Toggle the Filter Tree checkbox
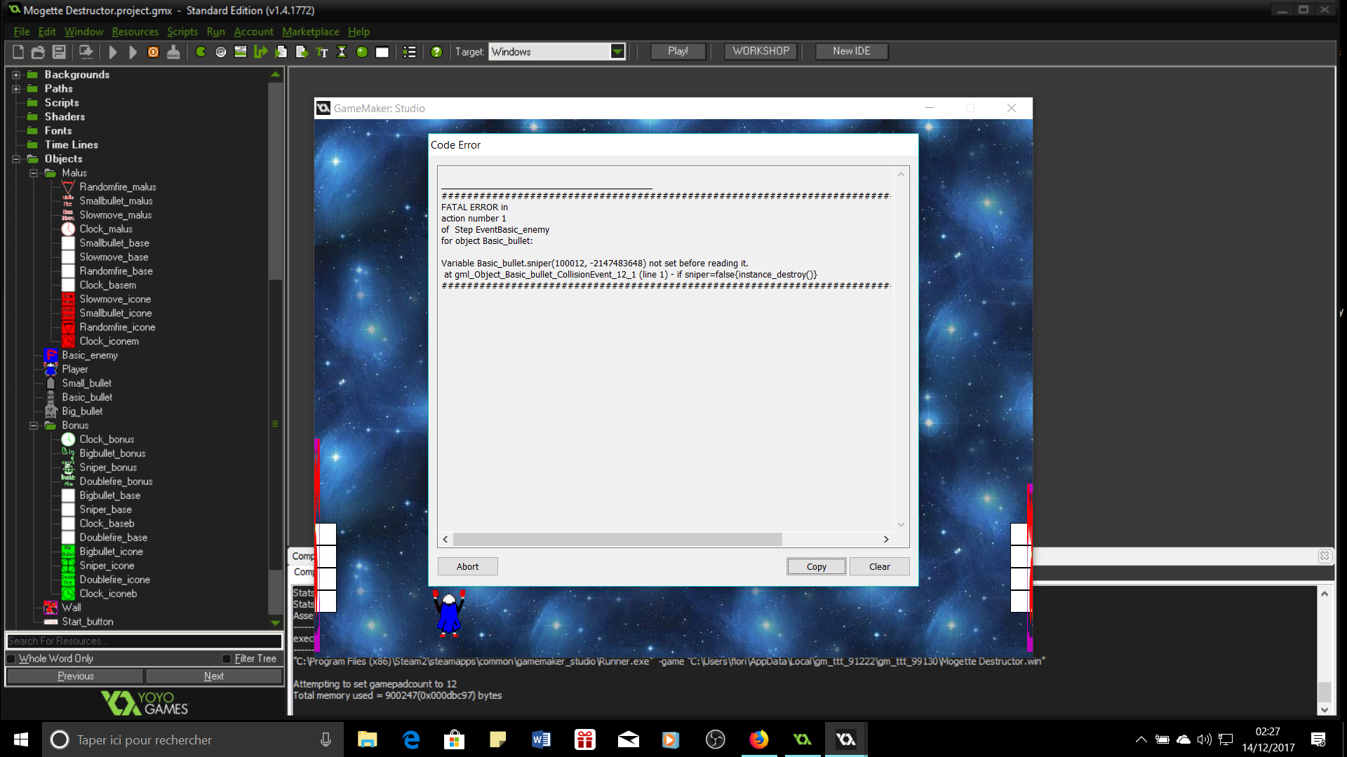 point(227,659)
